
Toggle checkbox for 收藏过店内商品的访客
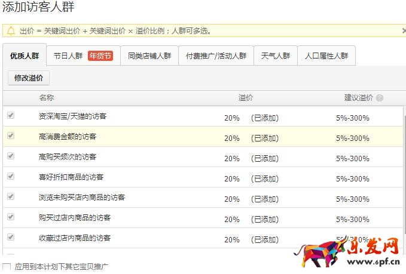coord(11,238)
